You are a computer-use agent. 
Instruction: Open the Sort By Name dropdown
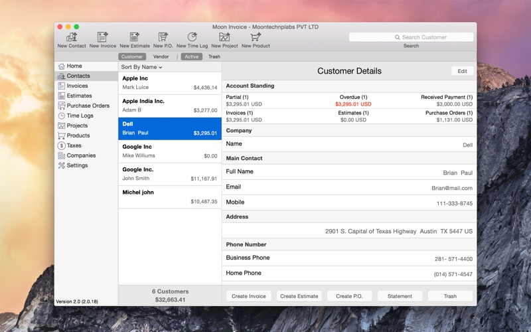[x=141, y=67]
